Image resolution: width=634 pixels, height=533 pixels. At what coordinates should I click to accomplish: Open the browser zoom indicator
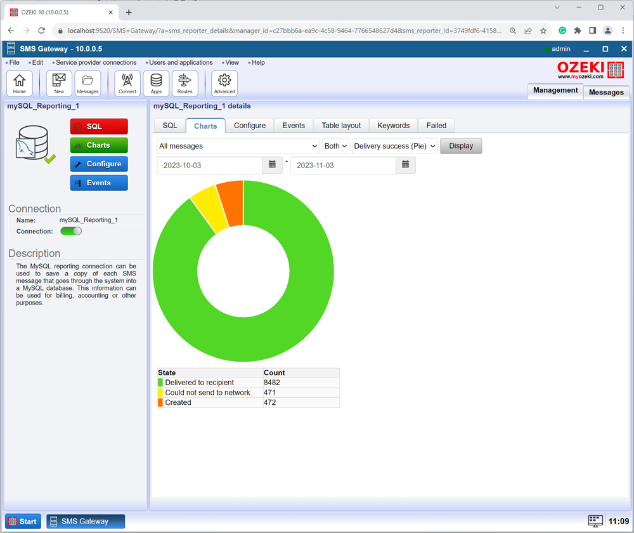(x=513, y=30)
